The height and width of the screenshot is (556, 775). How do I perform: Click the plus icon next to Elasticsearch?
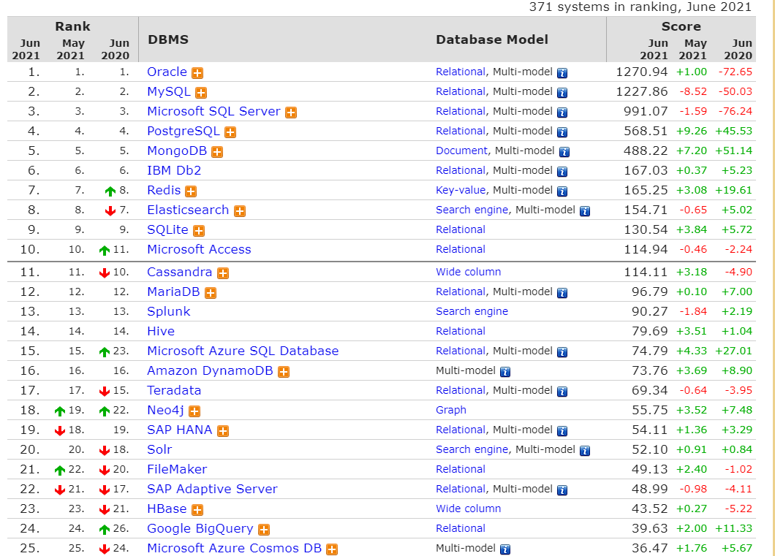pyautogui.click(x=240, y=211)
